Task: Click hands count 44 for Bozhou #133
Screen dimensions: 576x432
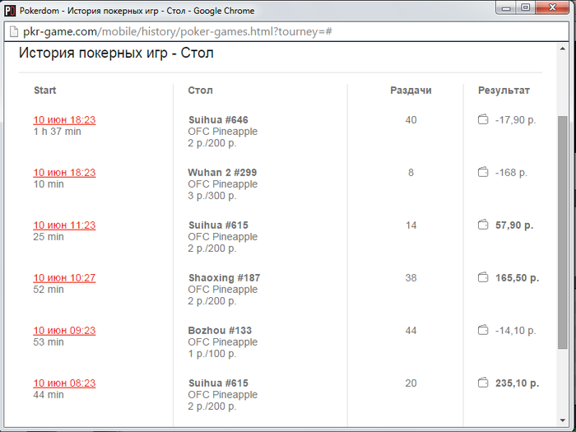Action: (411, 331)
